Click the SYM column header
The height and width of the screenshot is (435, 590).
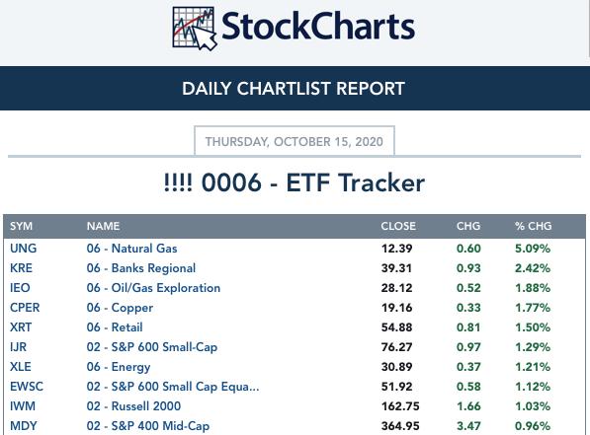21,226
